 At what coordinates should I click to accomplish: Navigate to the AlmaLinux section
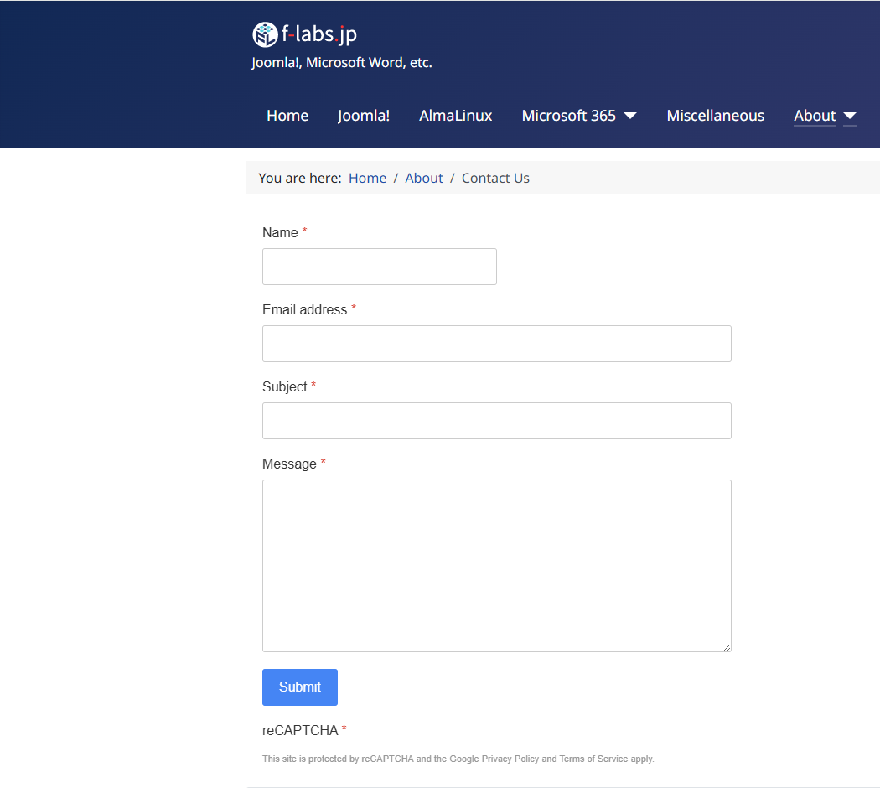tap(455, 116)
